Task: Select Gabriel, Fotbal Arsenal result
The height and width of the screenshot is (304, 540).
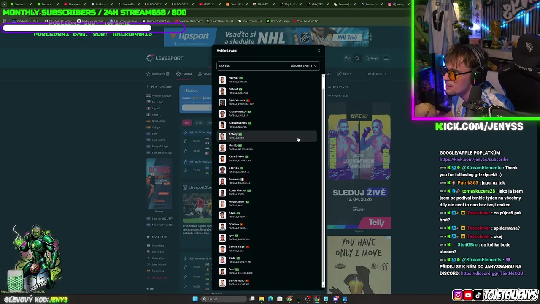Action: coord(267,91)
